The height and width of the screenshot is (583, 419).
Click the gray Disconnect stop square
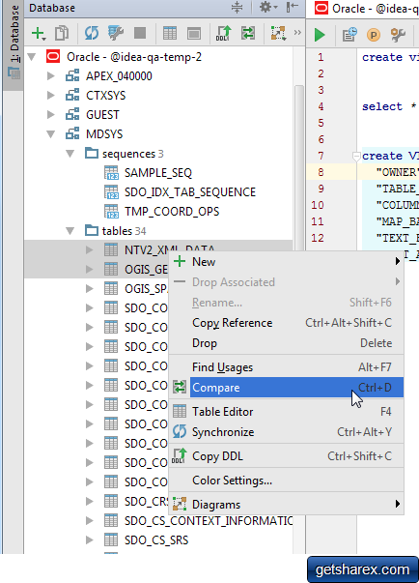click(140, 34)
